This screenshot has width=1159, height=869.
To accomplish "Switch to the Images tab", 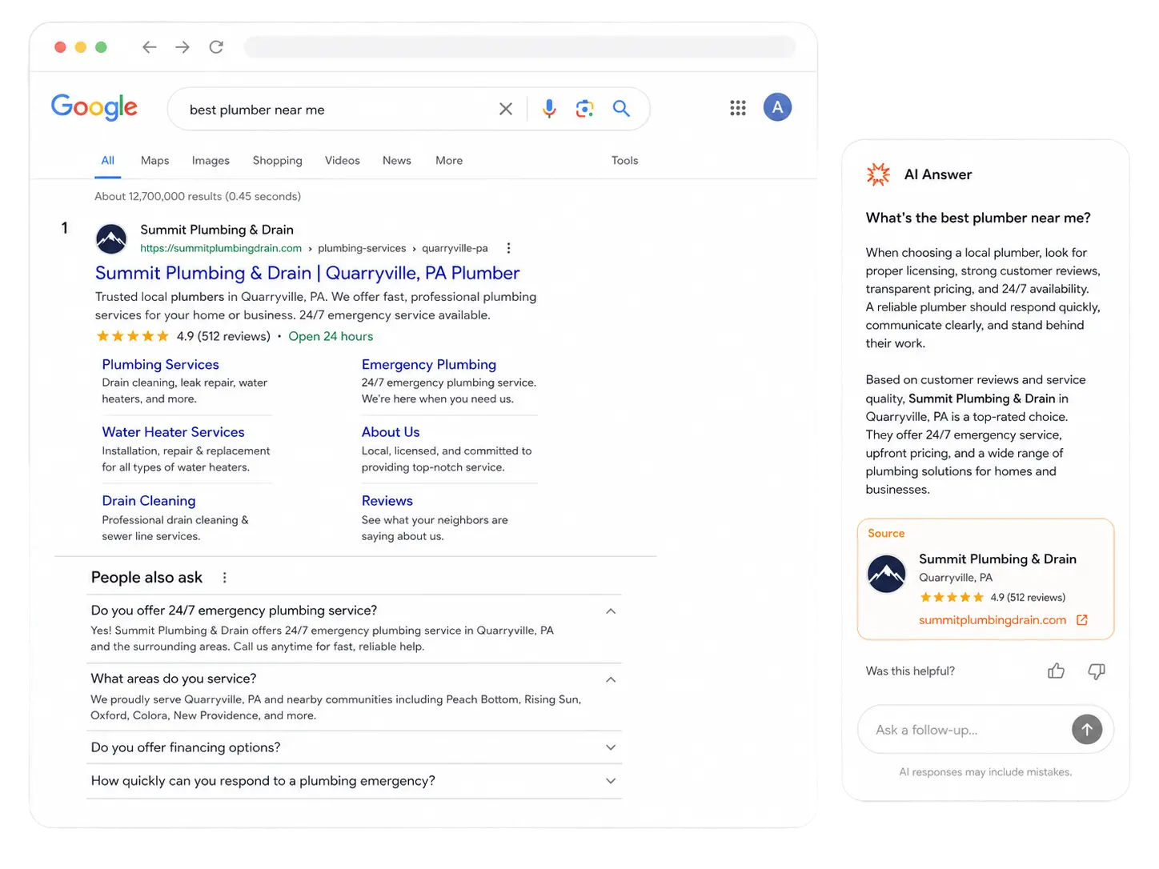I will click(211, 161).
